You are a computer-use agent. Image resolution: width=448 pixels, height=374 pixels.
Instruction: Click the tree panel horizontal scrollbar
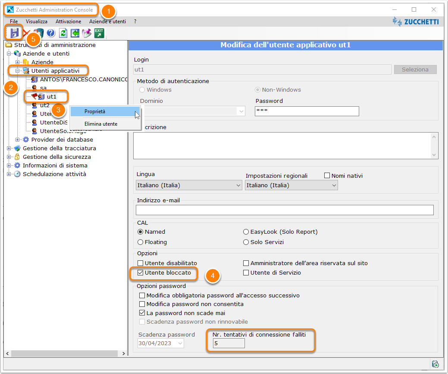pos(64,353)
